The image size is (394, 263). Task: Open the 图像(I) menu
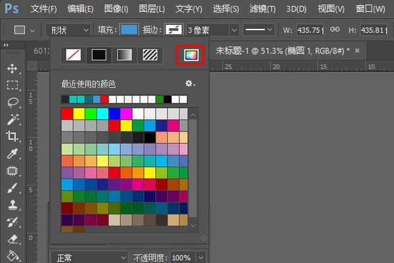[116, 9]
